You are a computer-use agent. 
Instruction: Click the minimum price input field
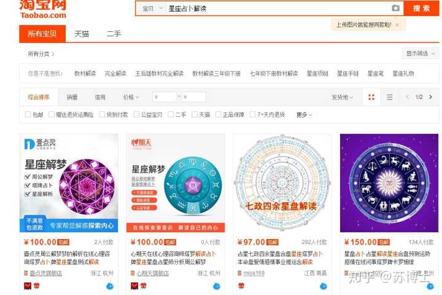tap(164, 97)
